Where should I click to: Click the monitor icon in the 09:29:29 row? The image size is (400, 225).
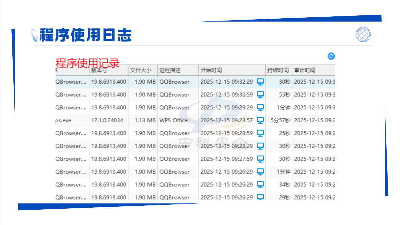click(260, 107)
